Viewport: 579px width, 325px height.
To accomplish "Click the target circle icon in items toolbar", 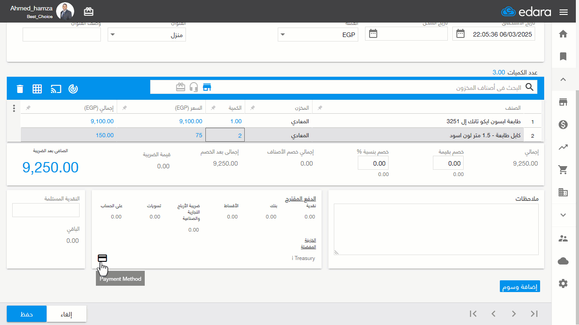I will point(73,88).
